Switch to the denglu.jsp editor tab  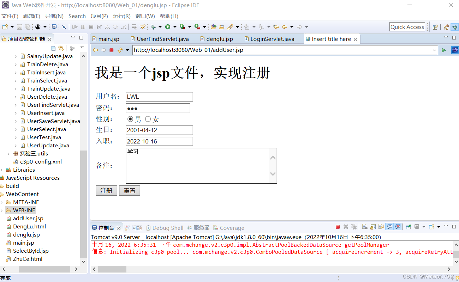coord(216,39)
